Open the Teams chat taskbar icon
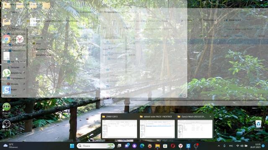 pos(127,146)
